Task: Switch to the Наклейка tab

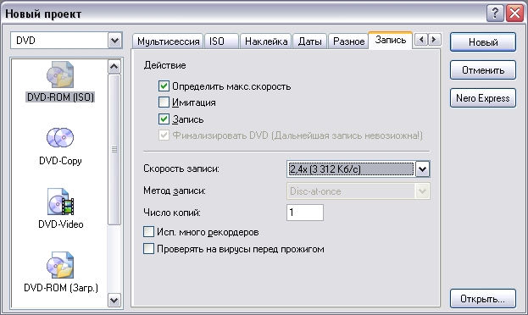Action: (265, 41)
